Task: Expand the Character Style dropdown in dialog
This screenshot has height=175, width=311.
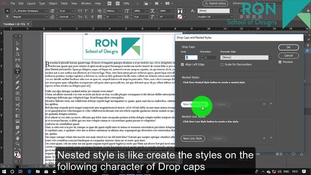Action: (x=270, y=57)
